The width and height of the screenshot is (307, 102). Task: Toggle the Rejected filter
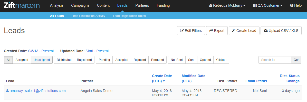(140, 60)
